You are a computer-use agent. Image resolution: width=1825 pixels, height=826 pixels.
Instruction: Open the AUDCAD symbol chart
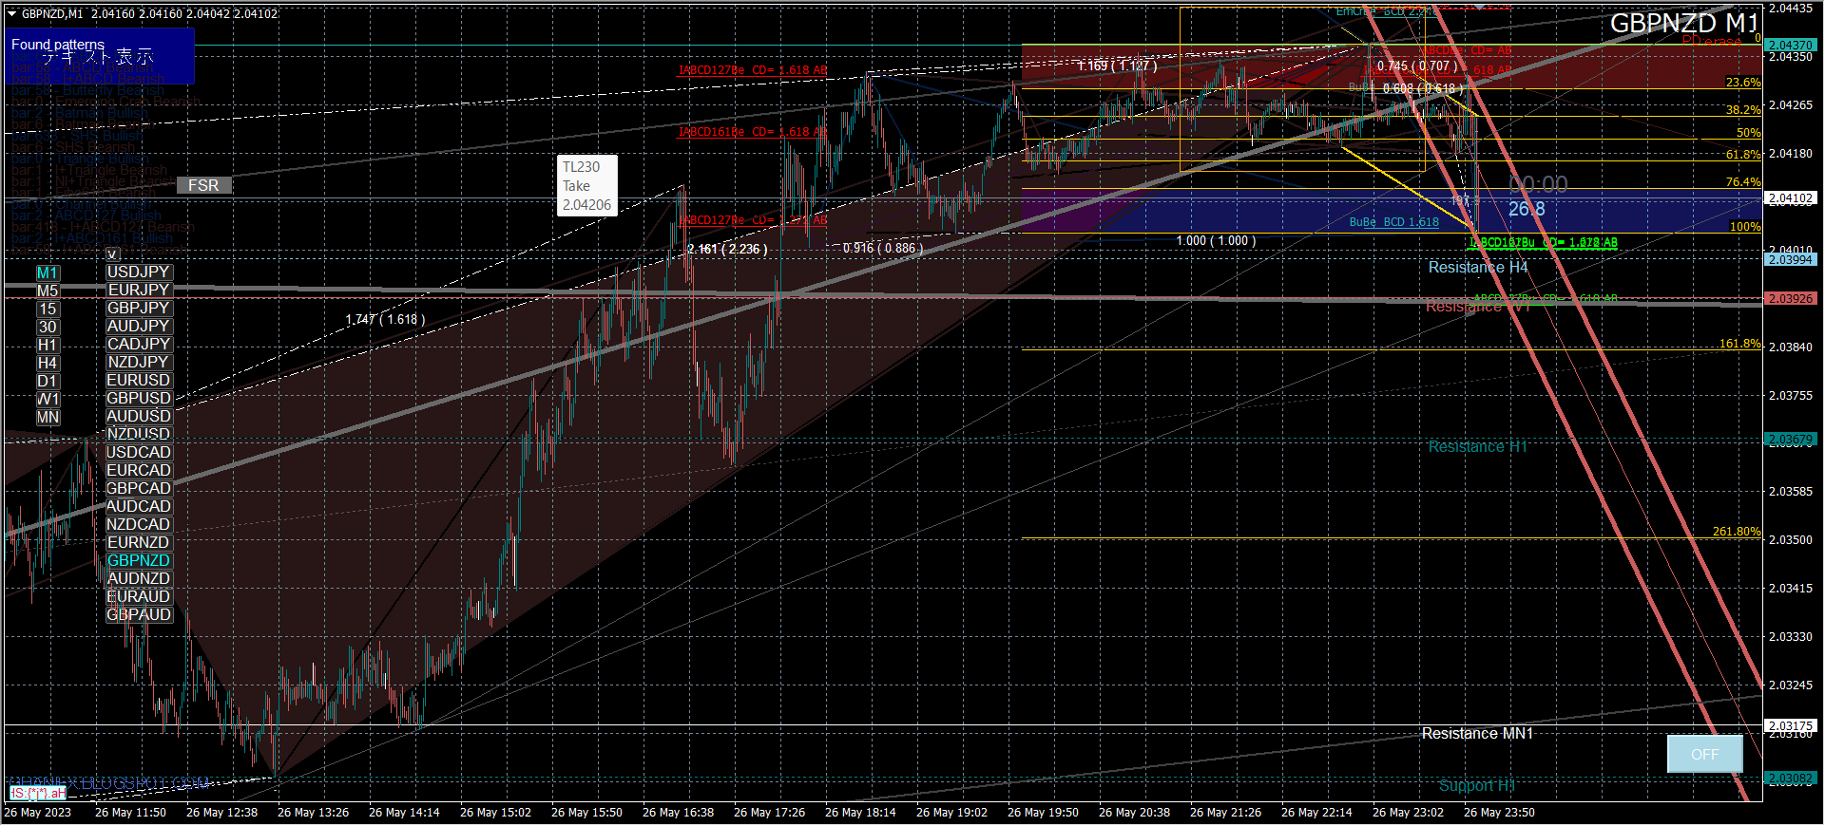(x=139, y=507)
